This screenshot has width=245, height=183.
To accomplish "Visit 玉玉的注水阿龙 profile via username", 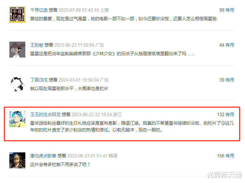I will point(45,115).
